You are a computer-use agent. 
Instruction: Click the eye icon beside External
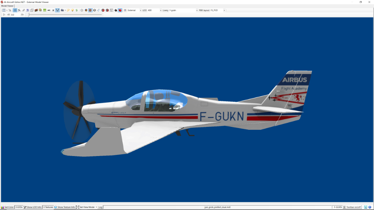(x=125, y=10)
